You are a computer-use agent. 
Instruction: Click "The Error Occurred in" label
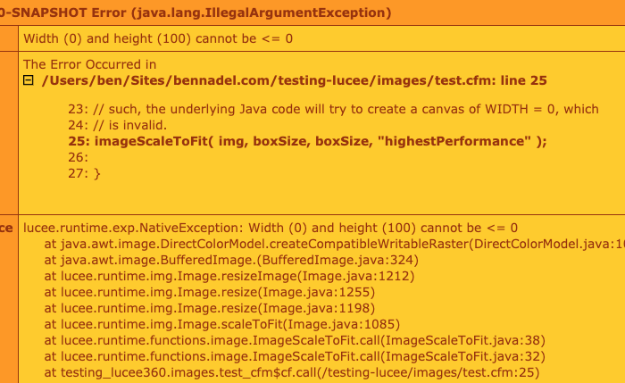pyautogui.click(x=89, y=64)
